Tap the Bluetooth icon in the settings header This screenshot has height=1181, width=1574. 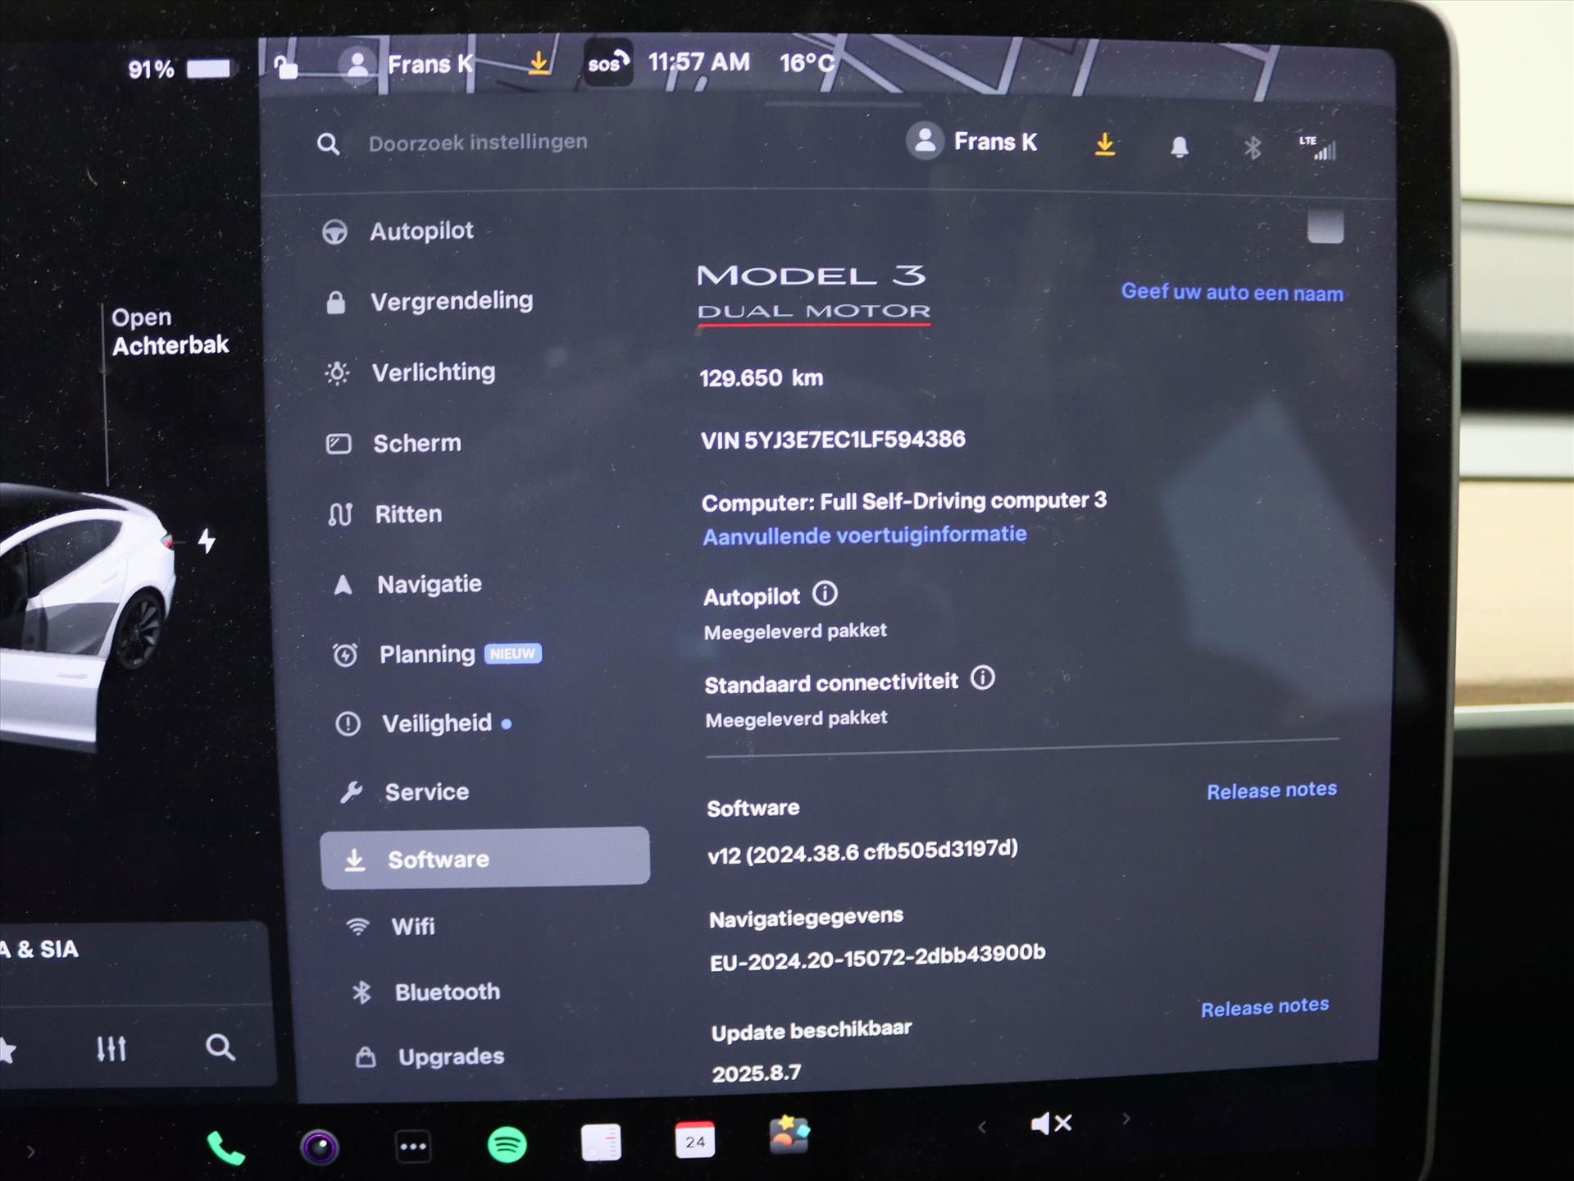point(1252,148)
